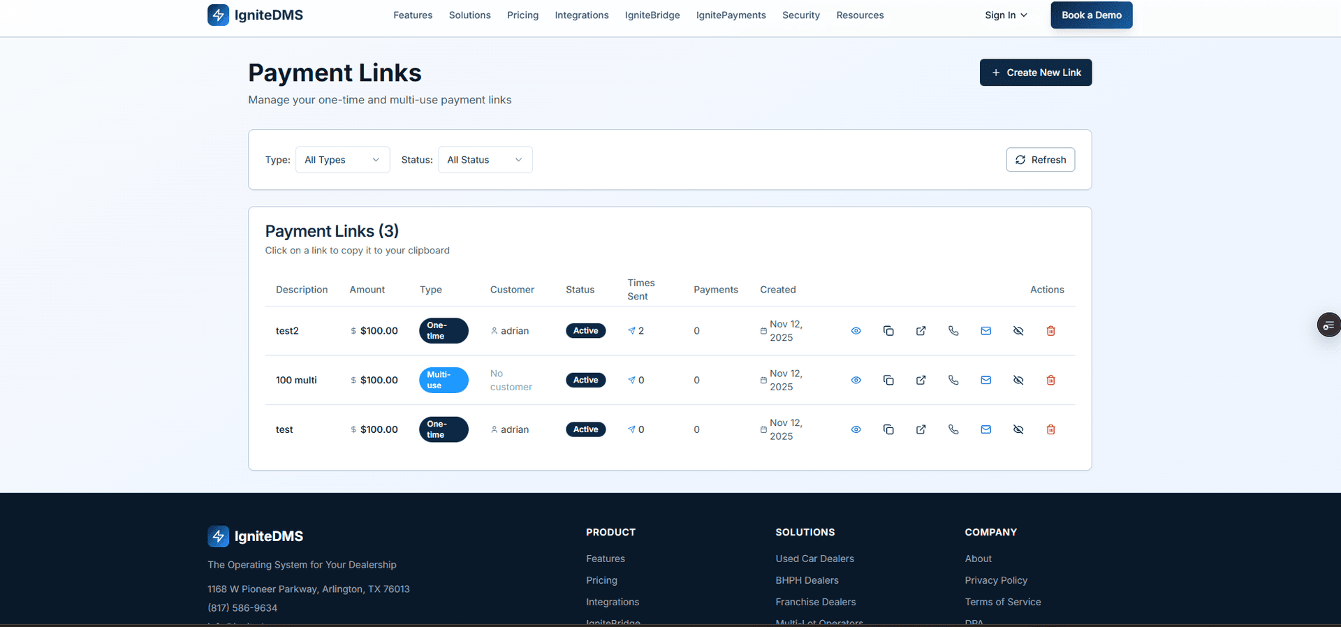The image size is (1341, 627).
Task: Go to Pricing in the top nav
Action: tap(522, 15)
